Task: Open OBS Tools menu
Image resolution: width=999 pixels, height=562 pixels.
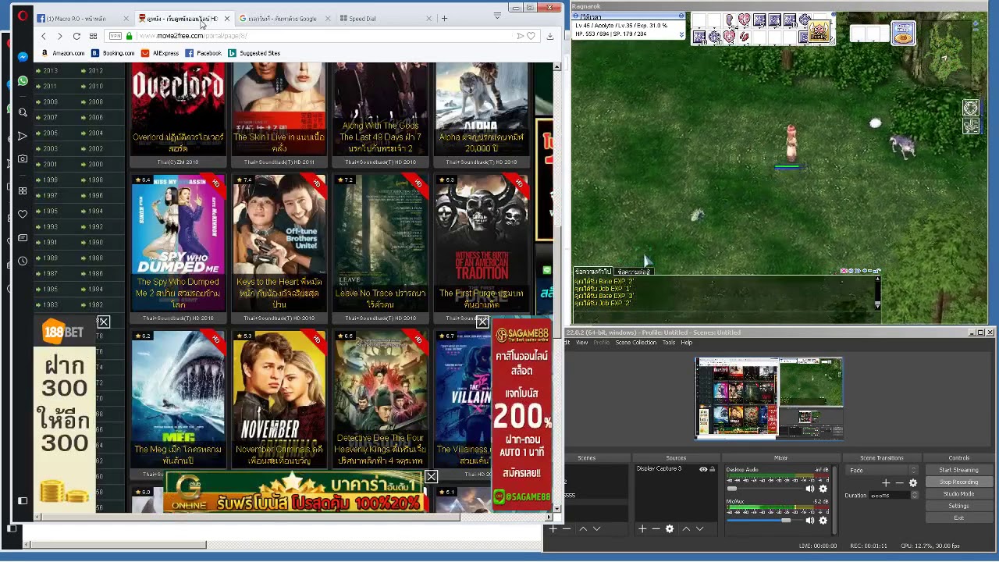Action: 669,343
